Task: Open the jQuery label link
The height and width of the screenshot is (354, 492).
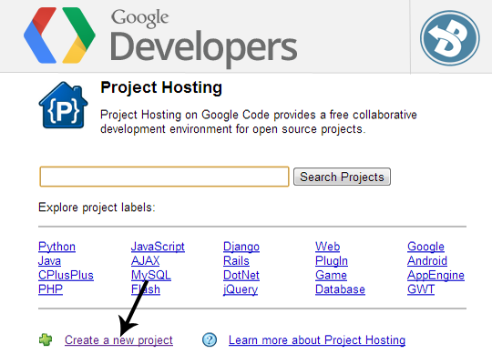Action: click(241, 289)
